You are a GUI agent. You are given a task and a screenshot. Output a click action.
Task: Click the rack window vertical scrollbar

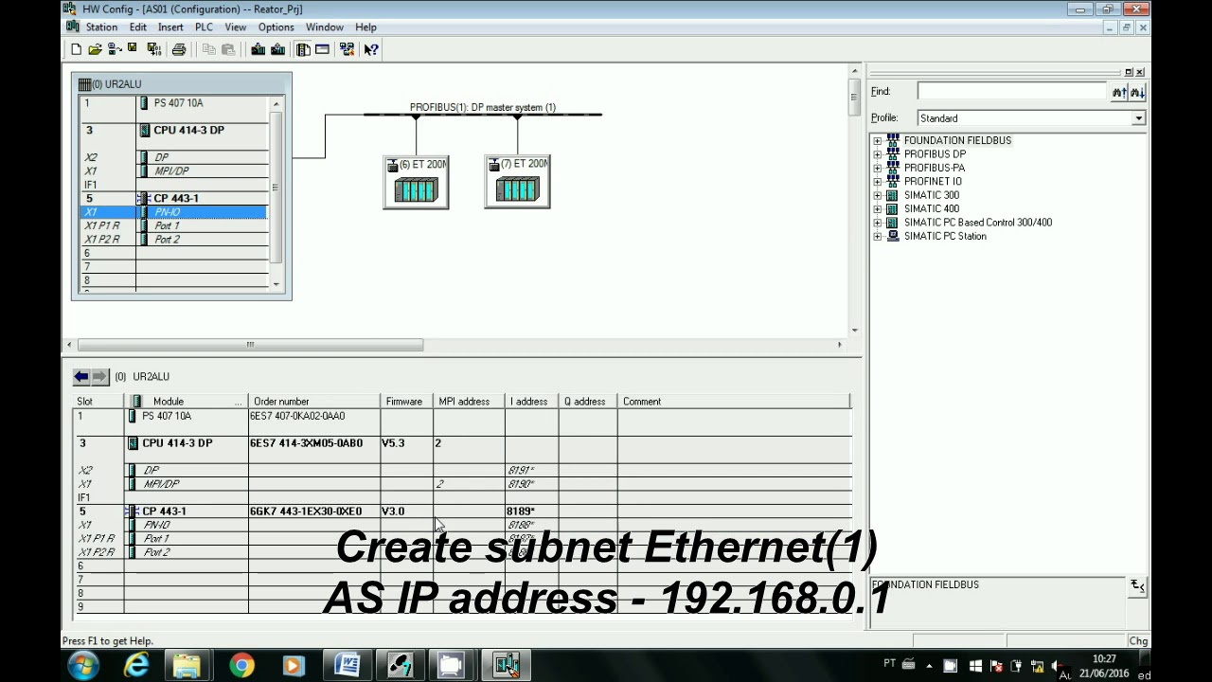click(276, 188)
